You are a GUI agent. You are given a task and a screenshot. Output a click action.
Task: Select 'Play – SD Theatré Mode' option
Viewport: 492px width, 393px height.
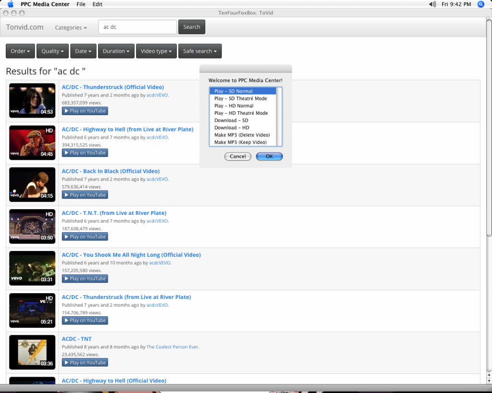(243, 98)
